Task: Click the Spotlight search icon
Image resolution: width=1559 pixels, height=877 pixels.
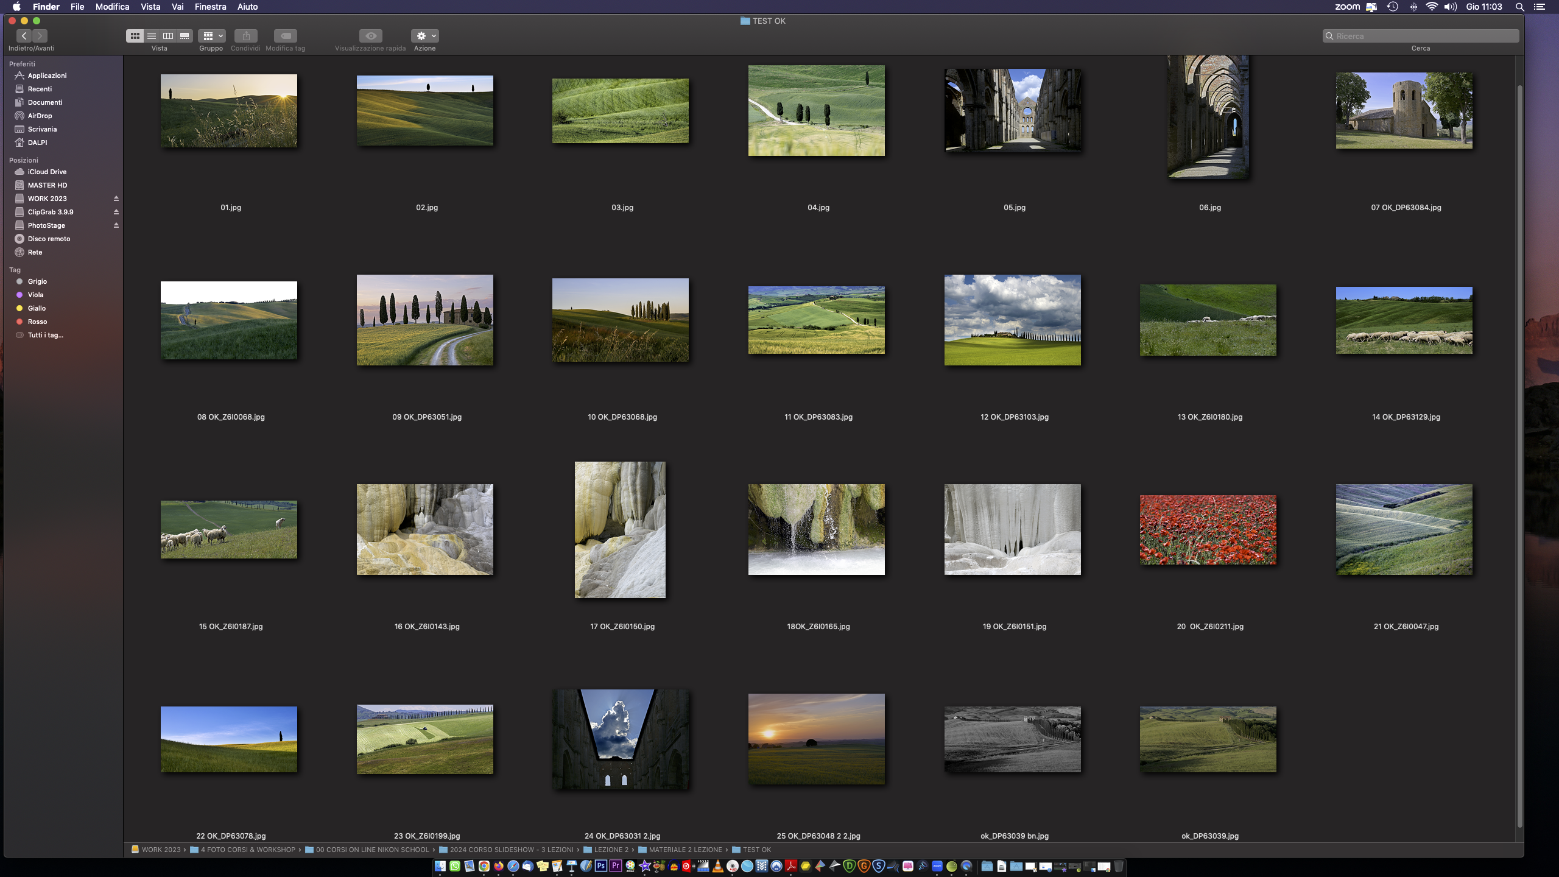Action: click(1519, 7)
